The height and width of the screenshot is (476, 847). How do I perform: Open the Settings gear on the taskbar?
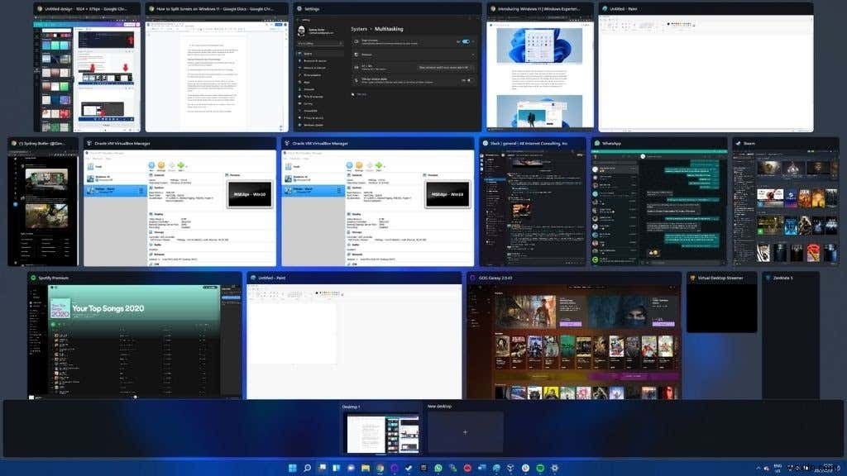pyautogui.click(x=554, y=467)
